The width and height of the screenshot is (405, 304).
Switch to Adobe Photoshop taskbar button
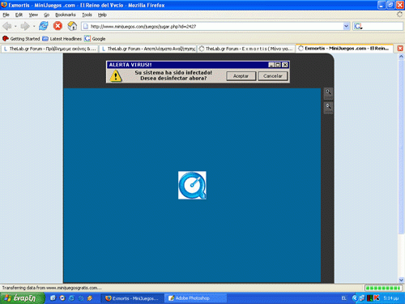click(x=195, y=298)
